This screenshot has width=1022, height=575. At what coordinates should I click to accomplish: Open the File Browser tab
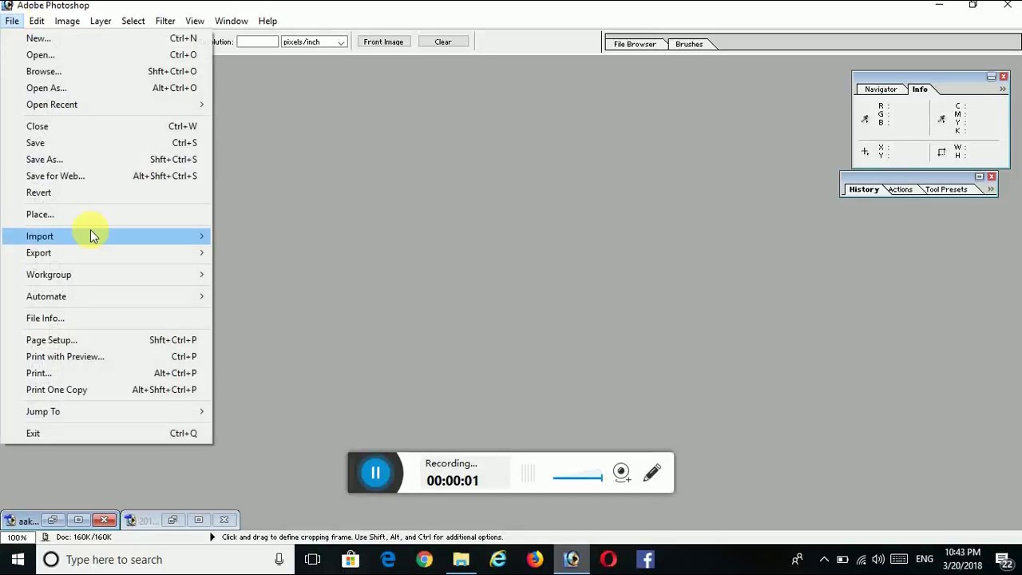point(635,44)
